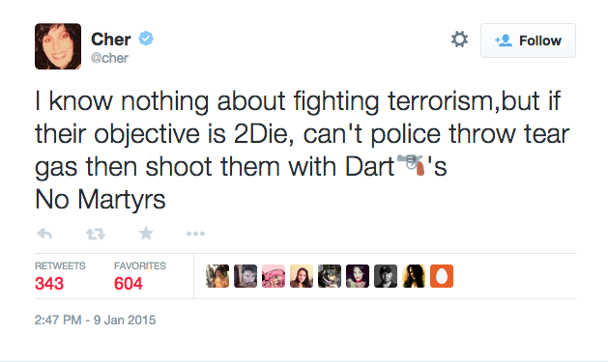
Task: Open Cher's profile picture
Action: [x=58, y=46]
